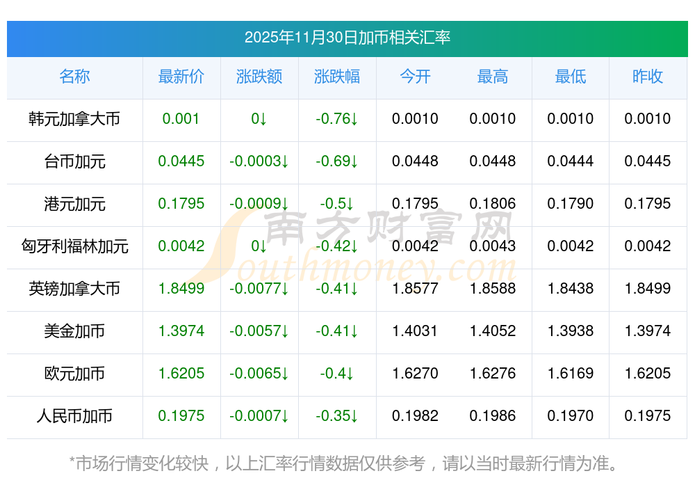This screenshot has height=485, width=695.
Task: Select the 最高 column header
Action: pos(493,77)
